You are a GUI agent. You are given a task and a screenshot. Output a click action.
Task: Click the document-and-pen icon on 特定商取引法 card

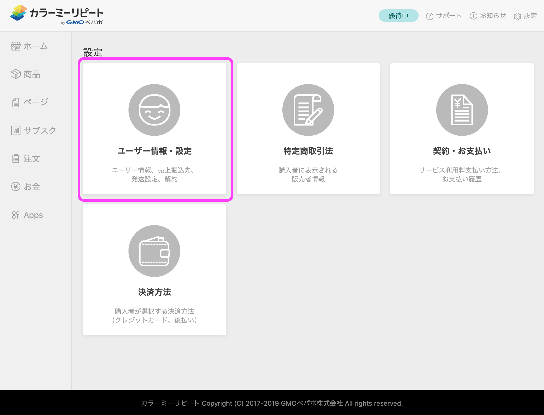click(308, 110)
